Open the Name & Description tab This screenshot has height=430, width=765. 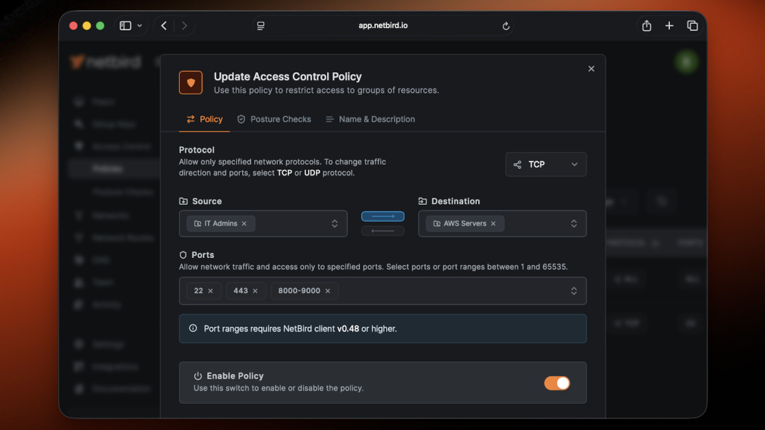pyautogui.click(x=370, y=119)
